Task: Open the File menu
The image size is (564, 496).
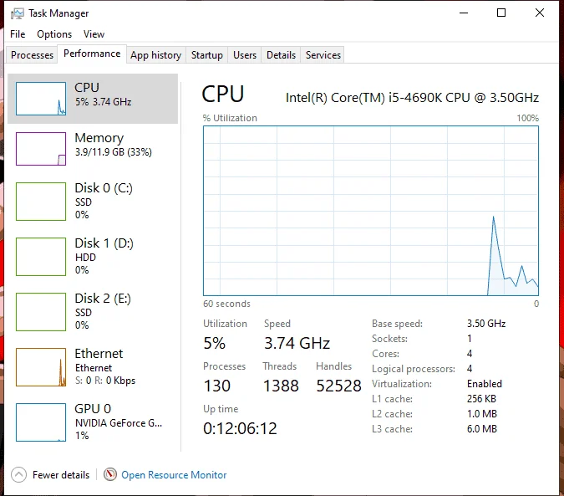Action: [x=18, y=34]
